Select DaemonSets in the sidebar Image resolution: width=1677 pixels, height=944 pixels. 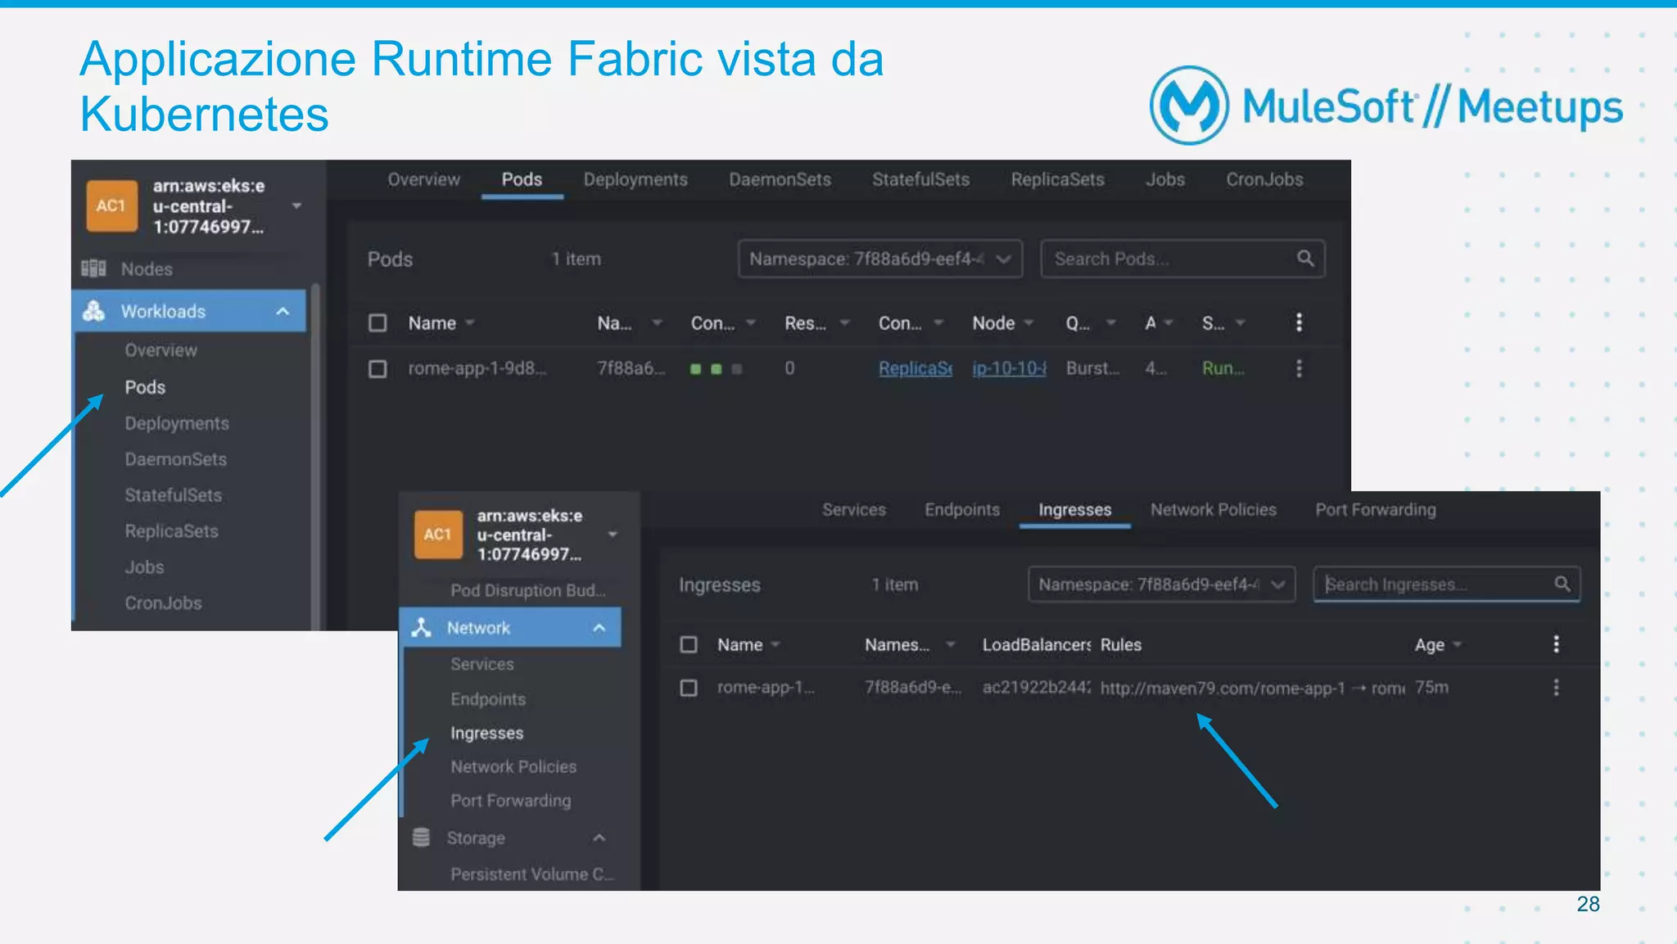(x=175, y=459)
